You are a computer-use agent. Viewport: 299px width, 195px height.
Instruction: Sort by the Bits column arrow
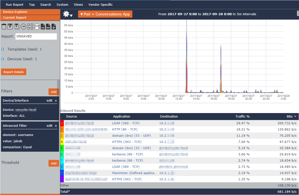click(x=295, y=116)
